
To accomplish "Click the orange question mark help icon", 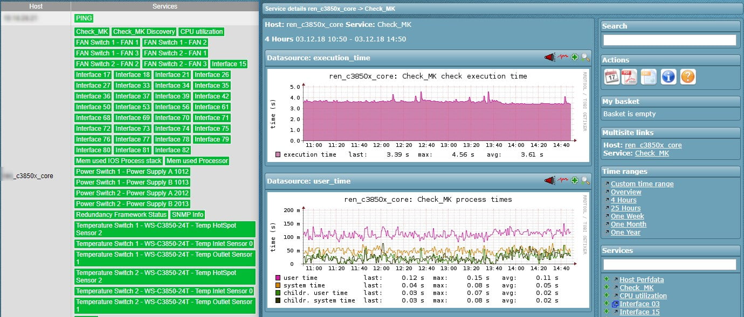I will (x=688, y=77).
